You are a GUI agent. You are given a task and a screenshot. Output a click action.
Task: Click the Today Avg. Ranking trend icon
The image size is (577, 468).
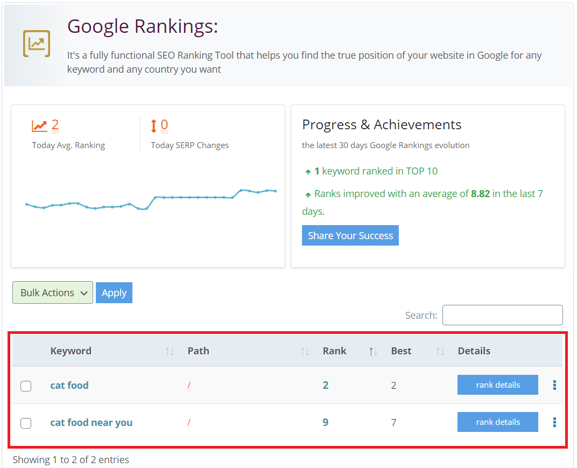pyautogui.click(x=39, y=126)
